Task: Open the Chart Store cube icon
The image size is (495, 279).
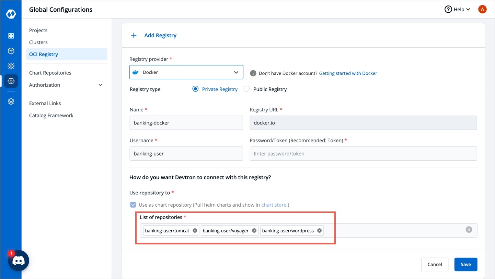Action: click(x=11, y=51)
